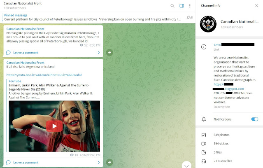
Task: Click the '8:36 PM' timestamp
Action: click(95, 45)
